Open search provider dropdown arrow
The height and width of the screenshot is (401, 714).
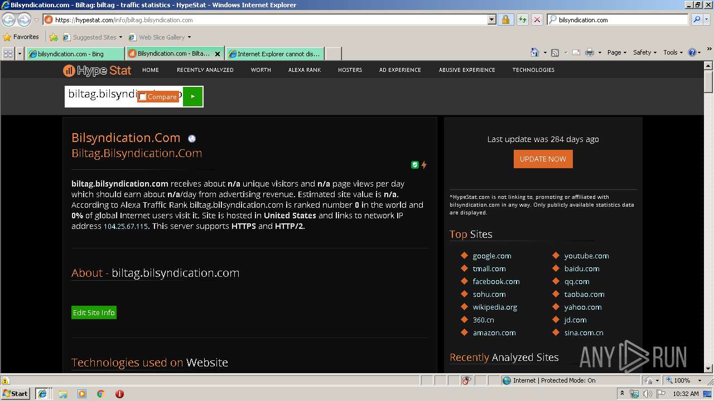708,19
